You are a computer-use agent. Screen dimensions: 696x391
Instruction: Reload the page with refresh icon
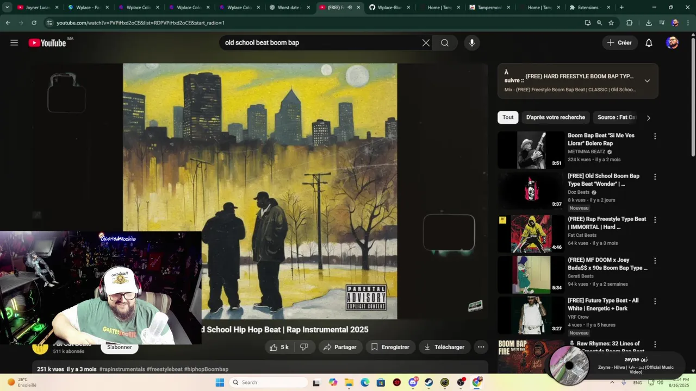pyautogui.click(x=34, y=23)
